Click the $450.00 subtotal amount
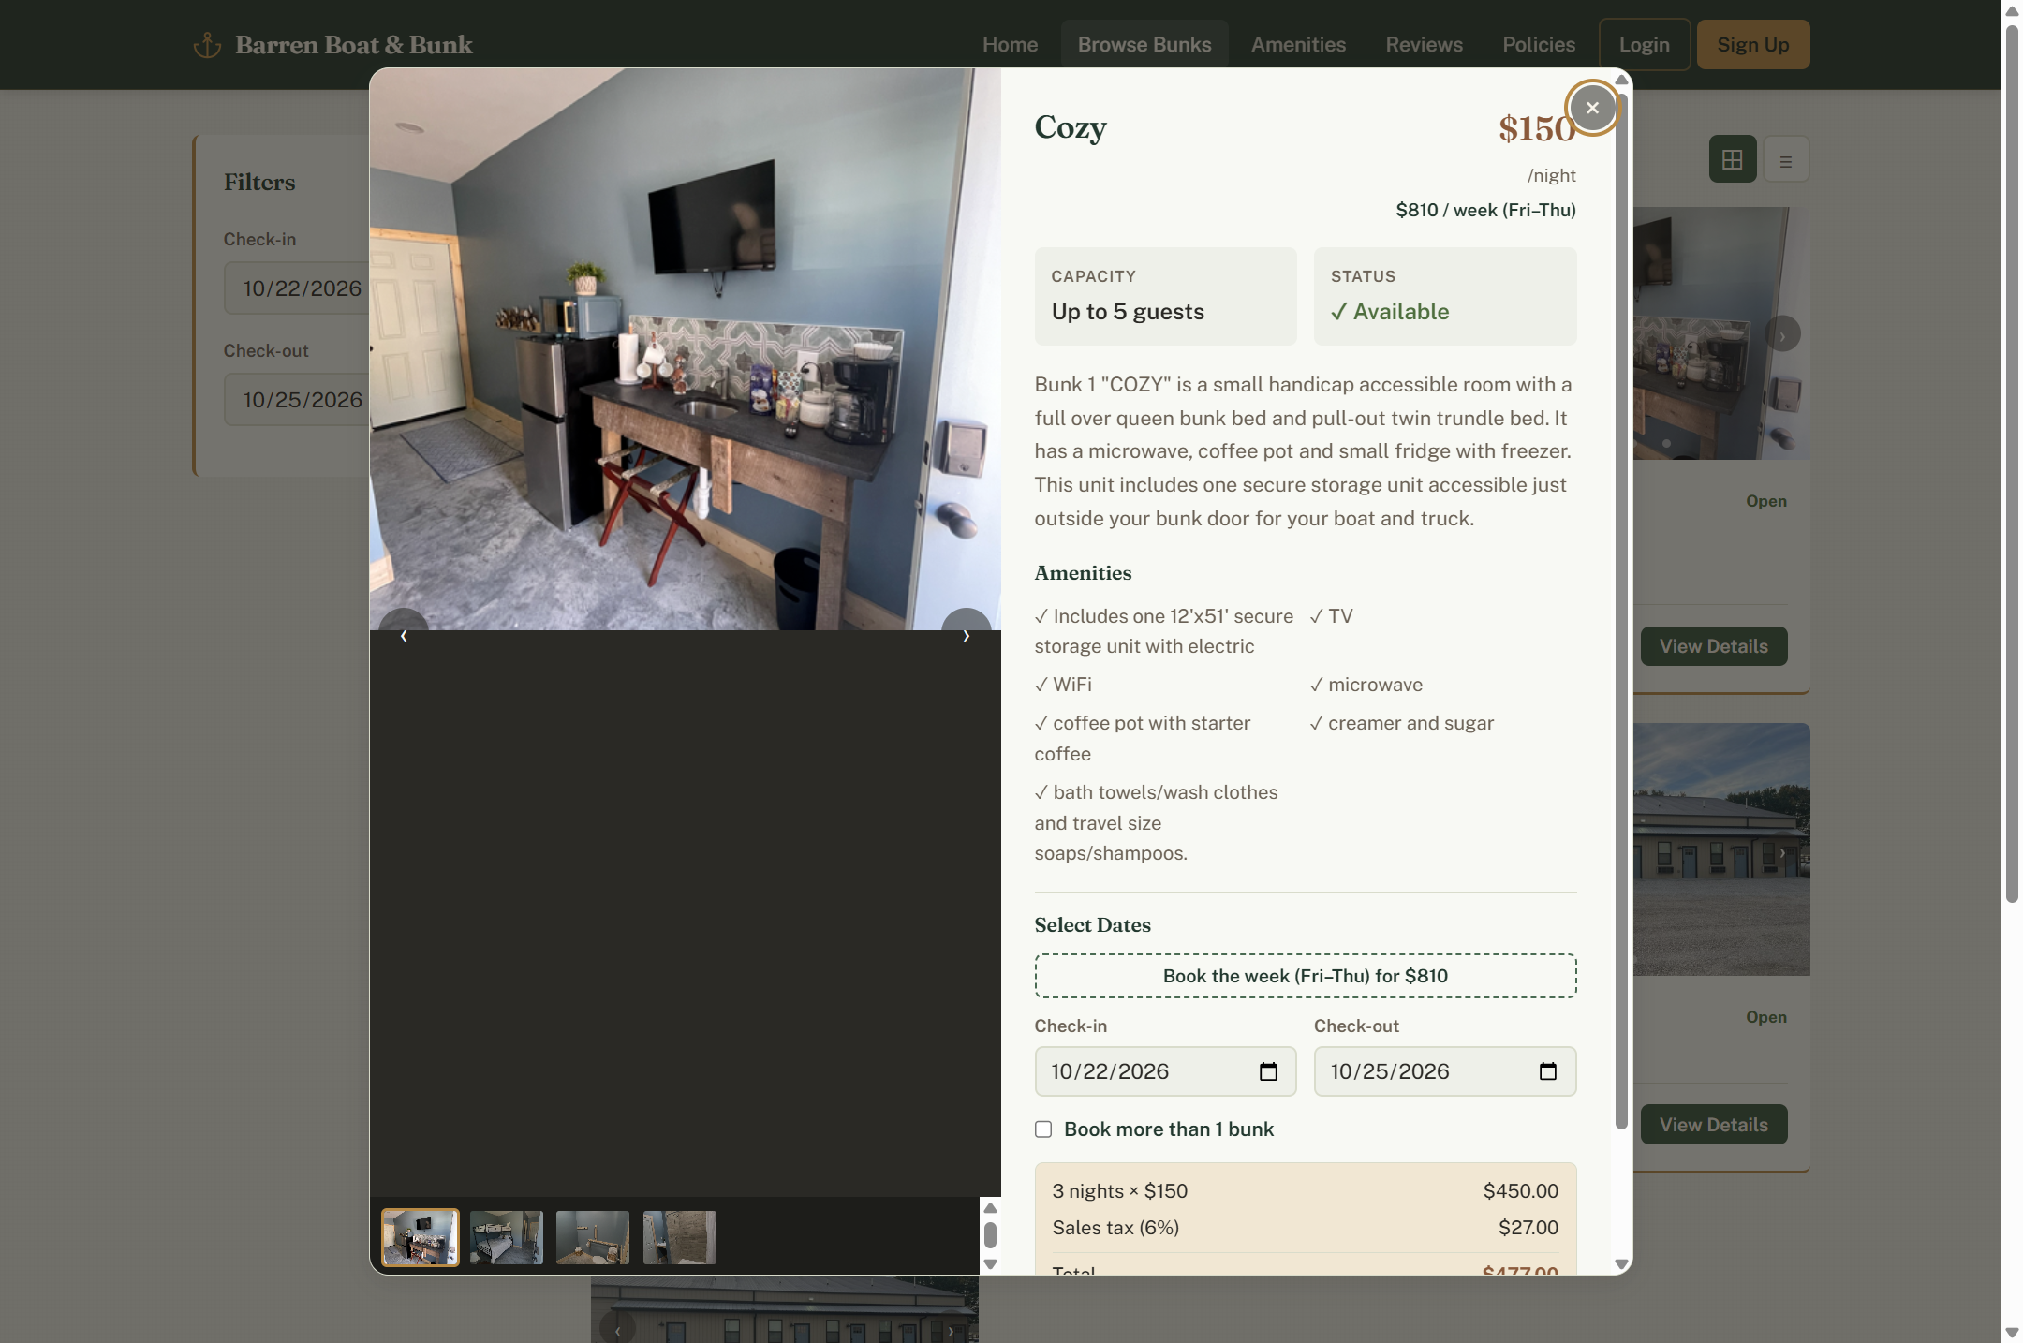 tap(1521, 1191)
